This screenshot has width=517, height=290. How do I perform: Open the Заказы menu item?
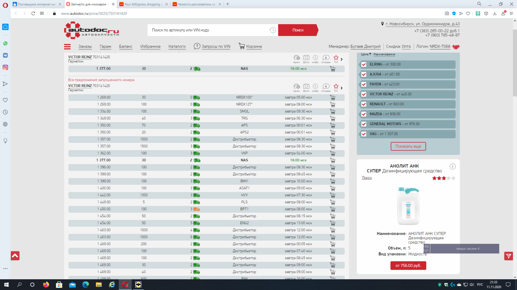85,46
